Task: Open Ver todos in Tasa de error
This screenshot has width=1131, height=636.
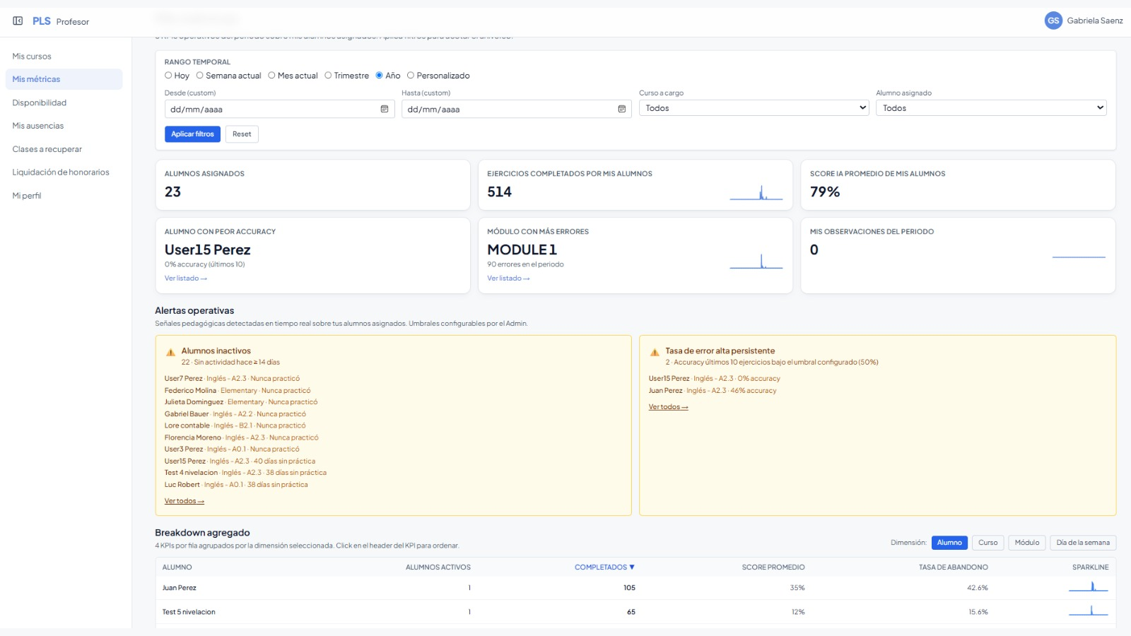Action: (669, 407)
